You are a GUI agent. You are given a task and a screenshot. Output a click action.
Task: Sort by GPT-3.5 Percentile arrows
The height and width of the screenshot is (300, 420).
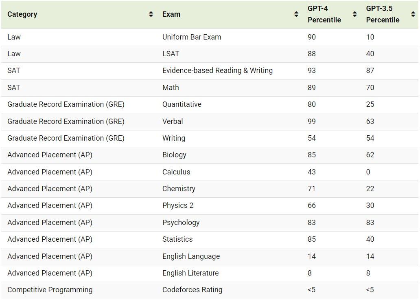point(413,14)
